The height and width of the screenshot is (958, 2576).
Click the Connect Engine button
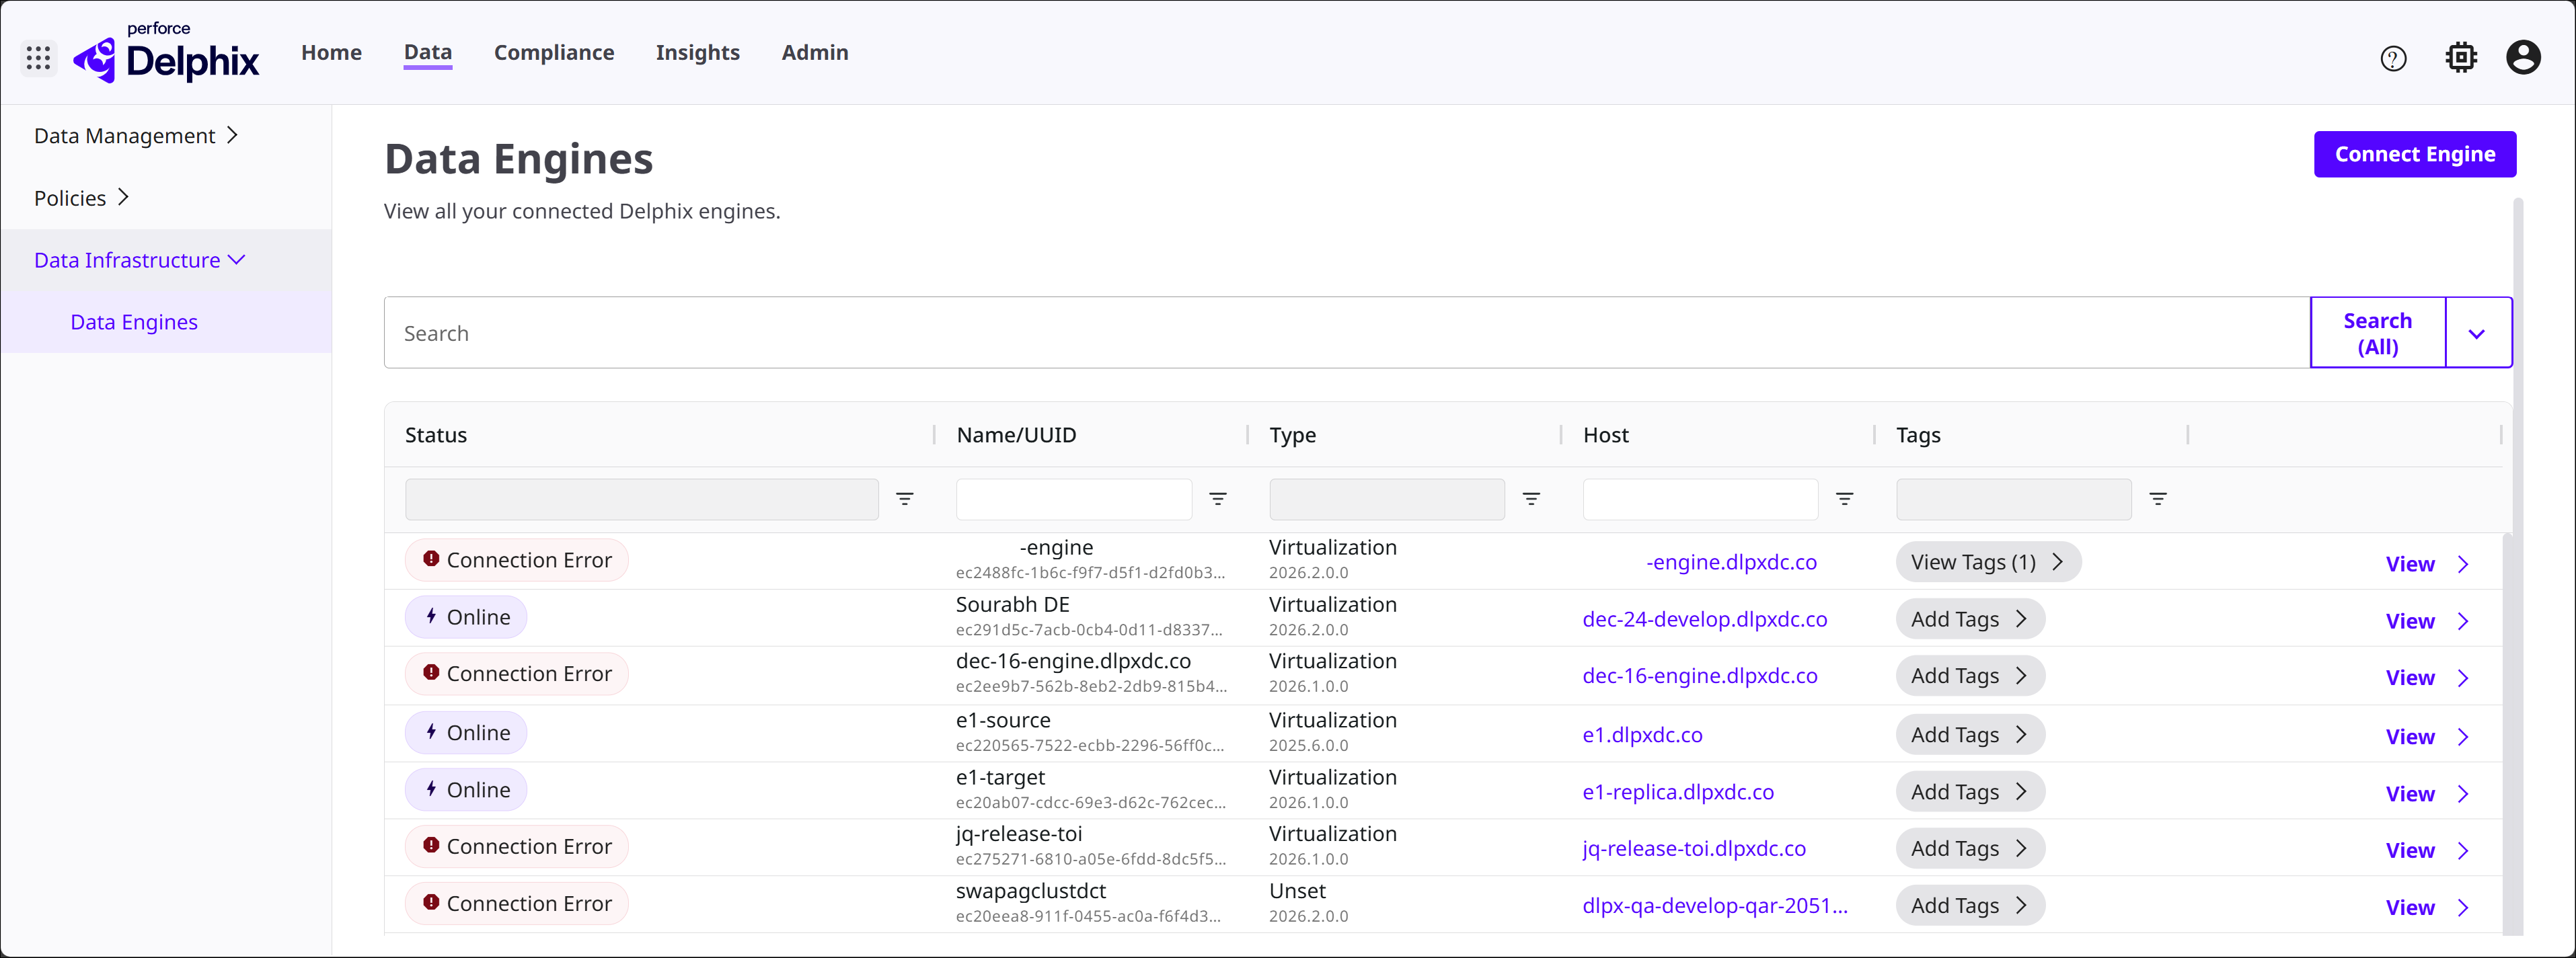(x=2414, y=154)
